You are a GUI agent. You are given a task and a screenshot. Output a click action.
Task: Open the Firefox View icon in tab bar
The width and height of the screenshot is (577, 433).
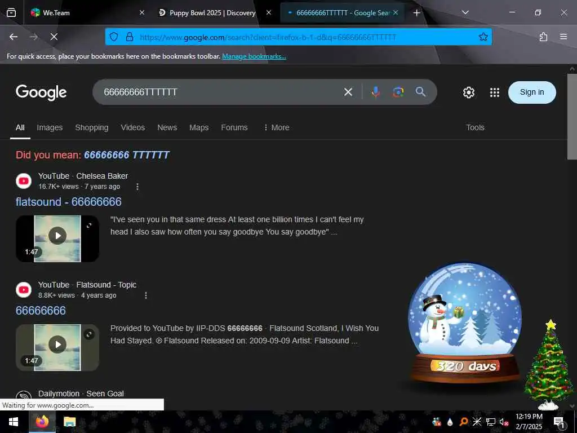(x=11, y=13)
